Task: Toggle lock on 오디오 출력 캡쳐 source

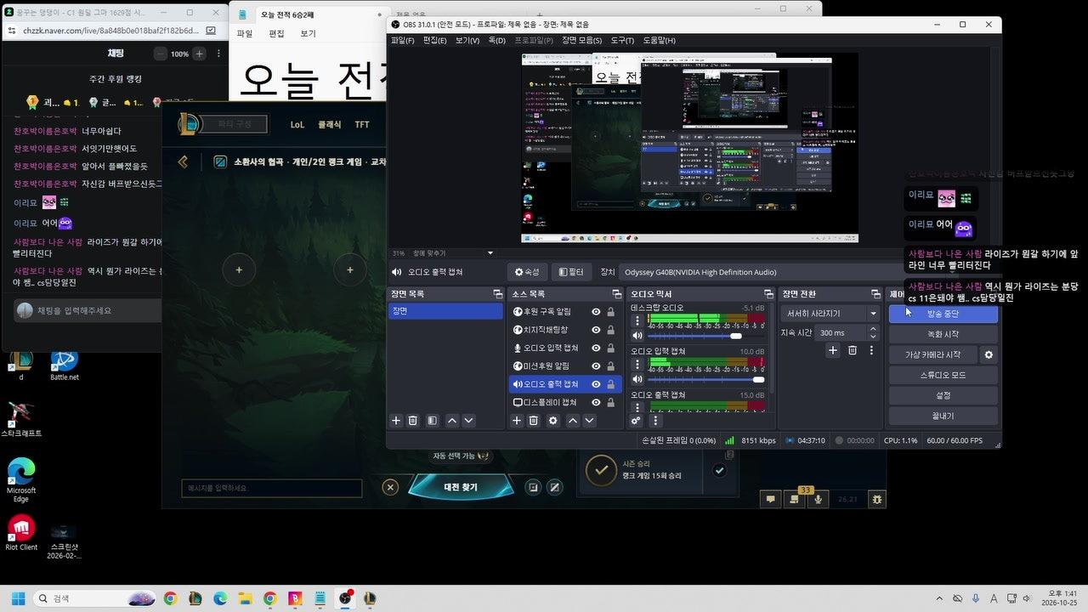Action: point(610,384)
